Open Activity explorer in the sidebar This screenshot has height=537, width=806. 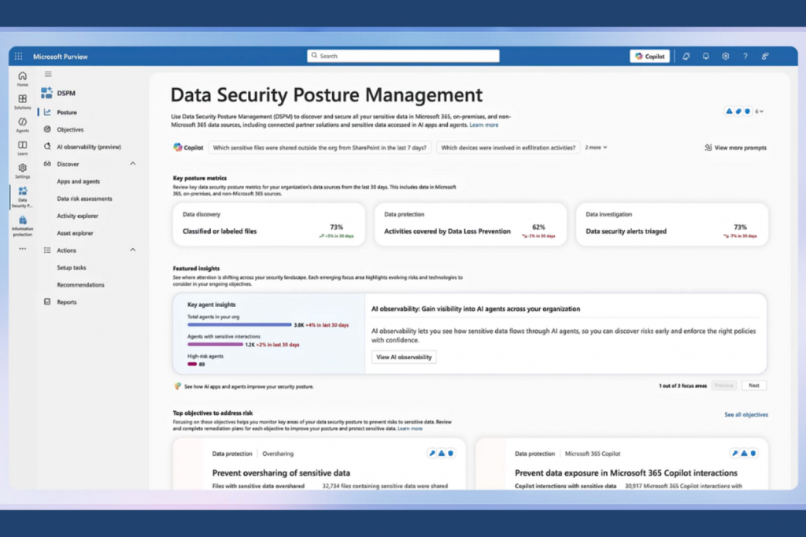[76, 216]
